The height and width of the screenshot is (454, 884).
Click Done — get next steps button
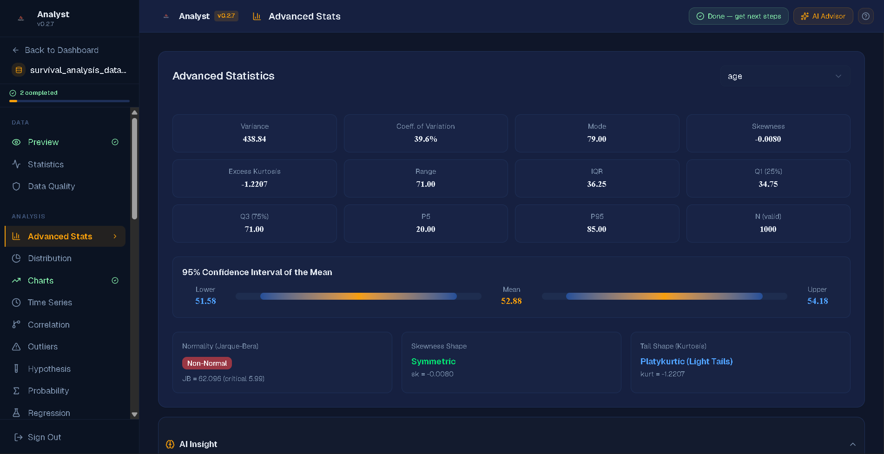pos(738,16)
